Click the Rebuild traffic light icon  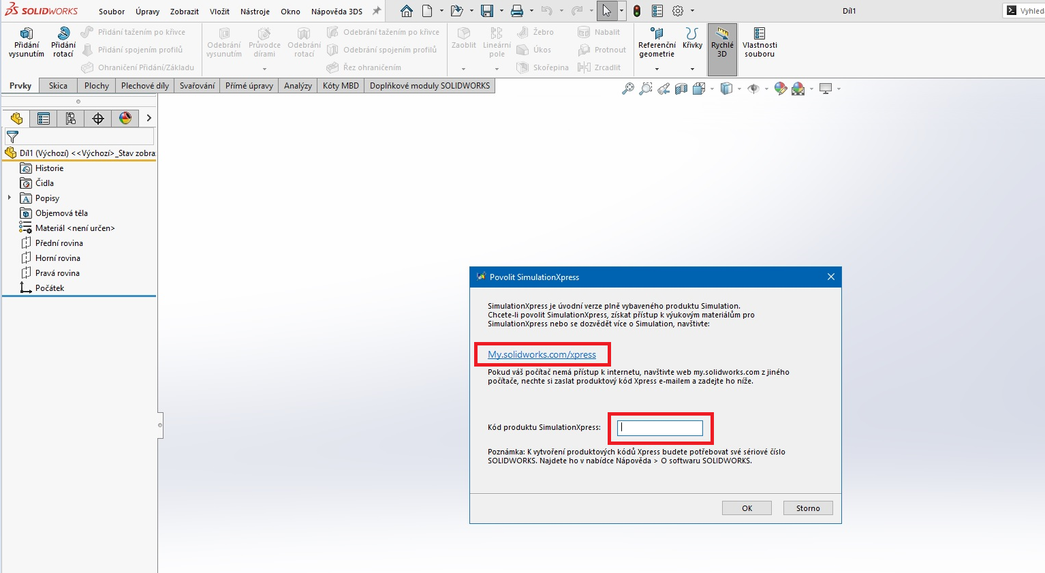click(x=637, y=11)
